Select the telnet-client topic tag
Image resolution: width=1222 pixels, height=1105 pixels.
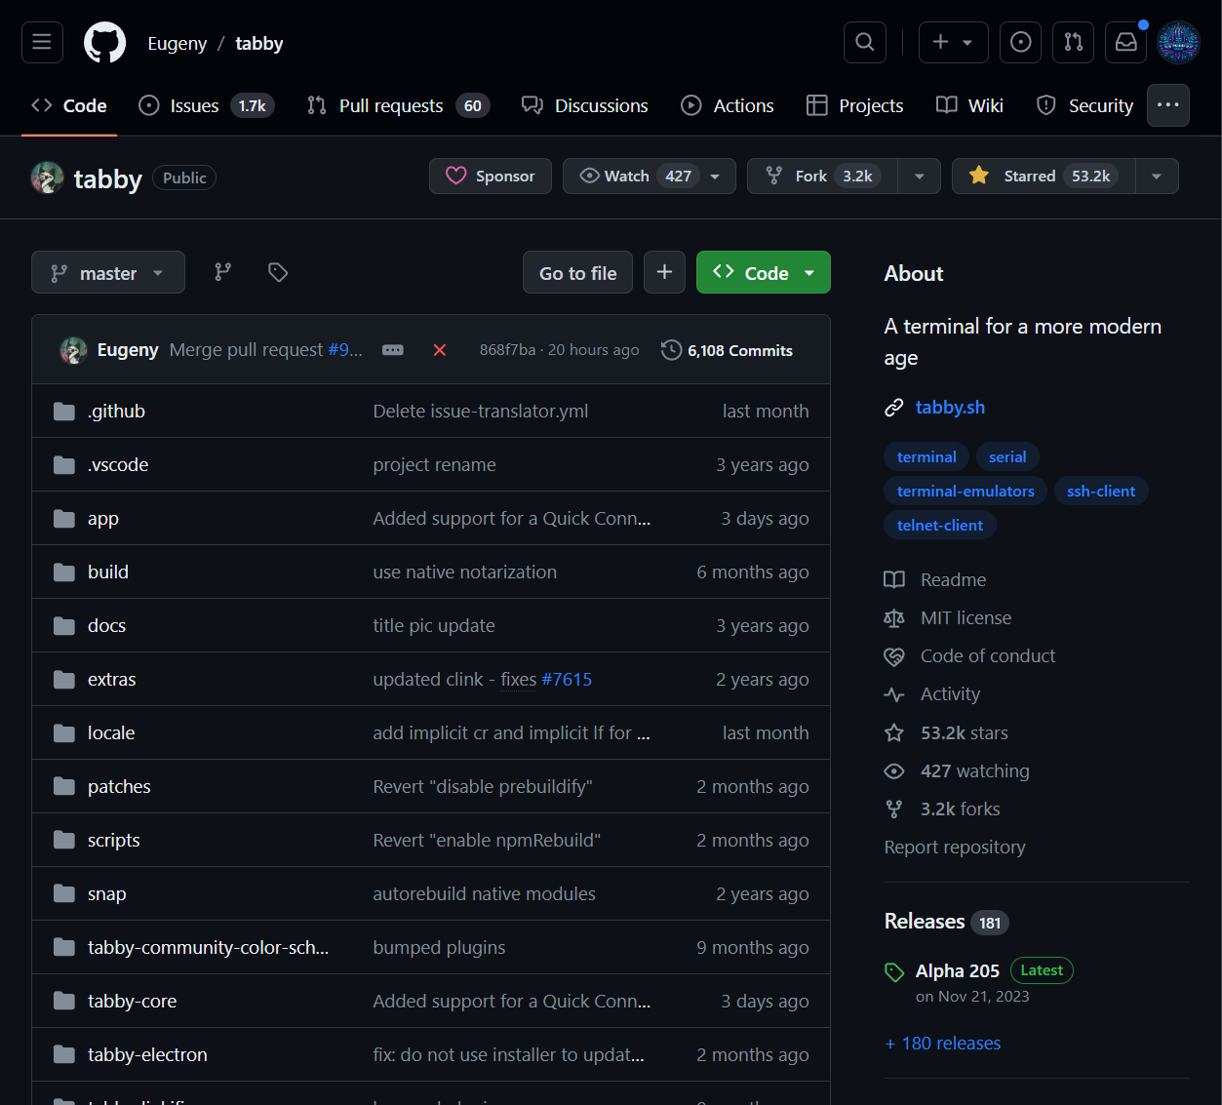[x=940, y=525]
